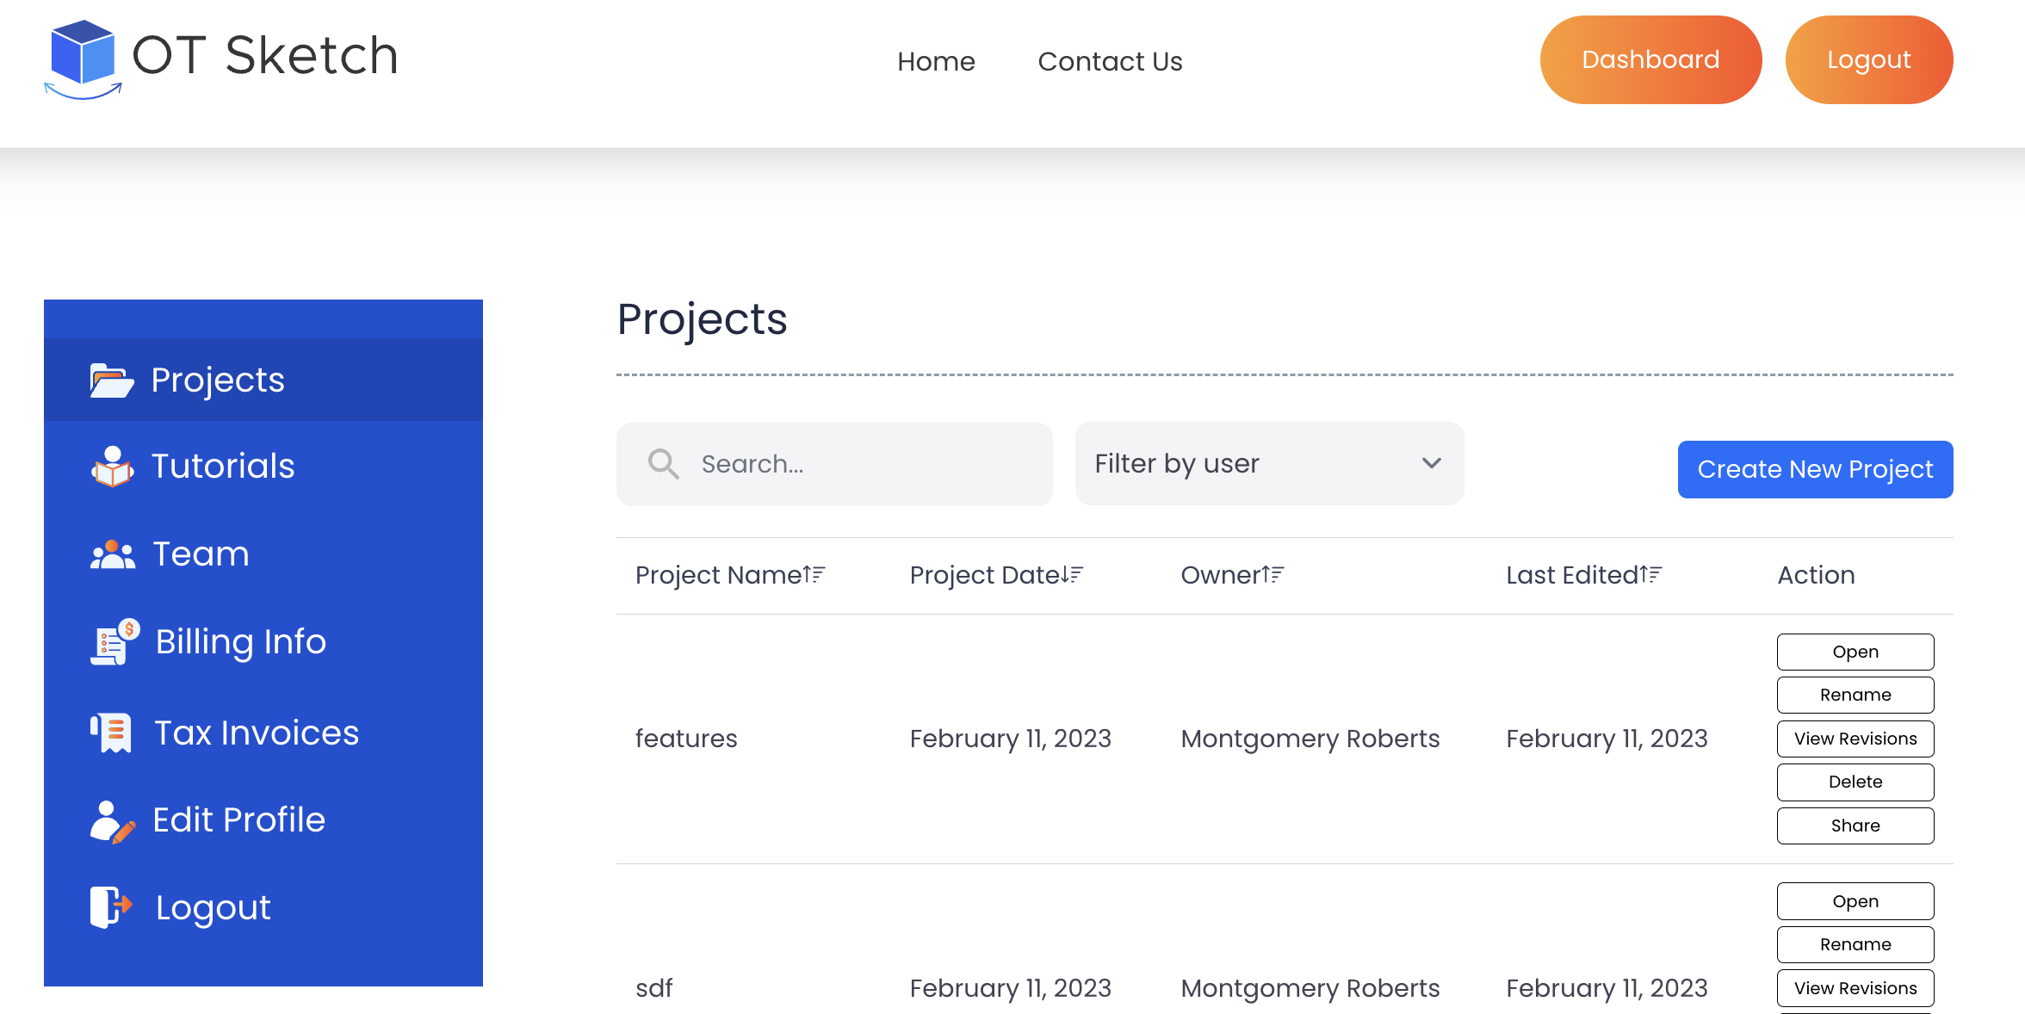2025x1014 pixels.
Task: Toggle Project Date sort order
Action: tap(1072, 574)
